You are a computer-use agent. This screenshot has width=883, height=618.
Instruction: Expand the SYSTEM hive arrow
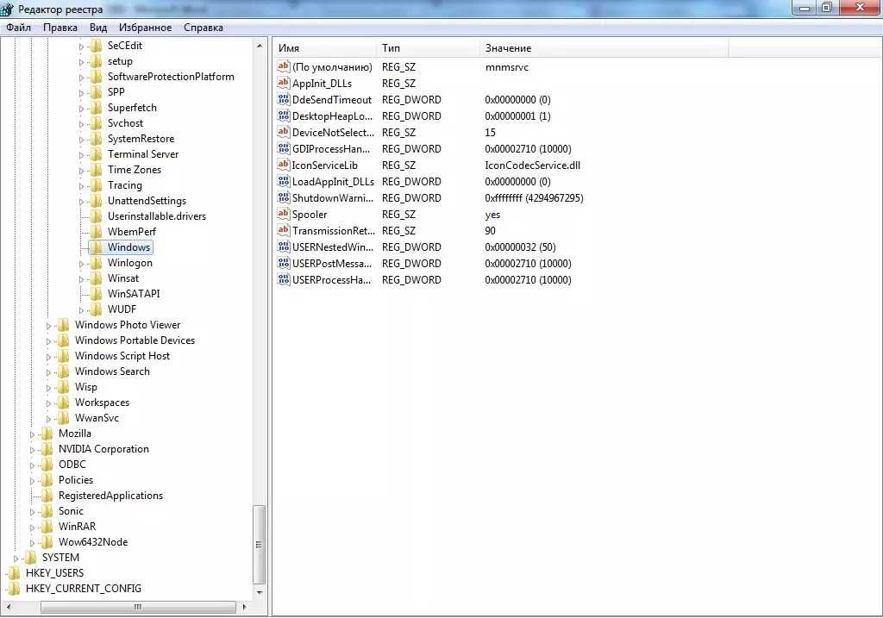[x=16, y=559]
